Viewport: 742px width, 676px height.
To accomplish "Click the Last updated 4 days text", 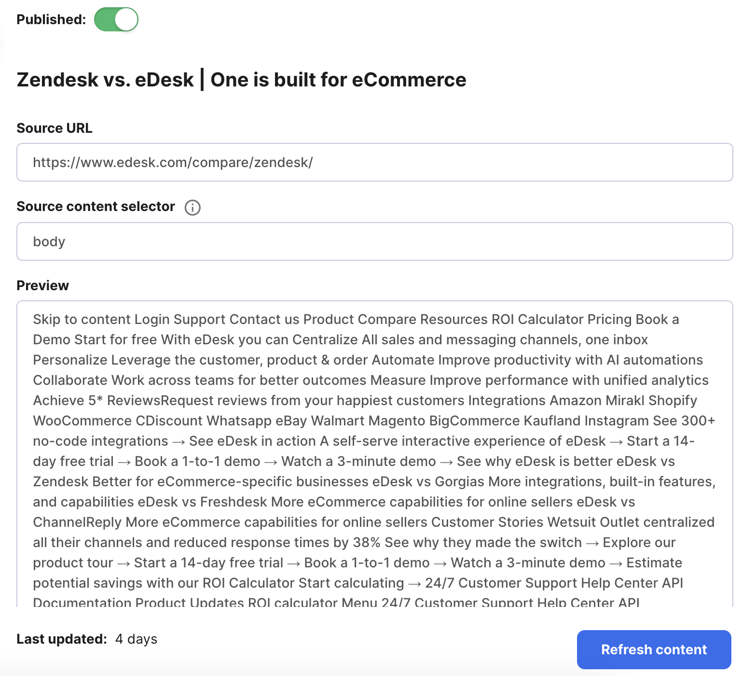I will 87,639.
